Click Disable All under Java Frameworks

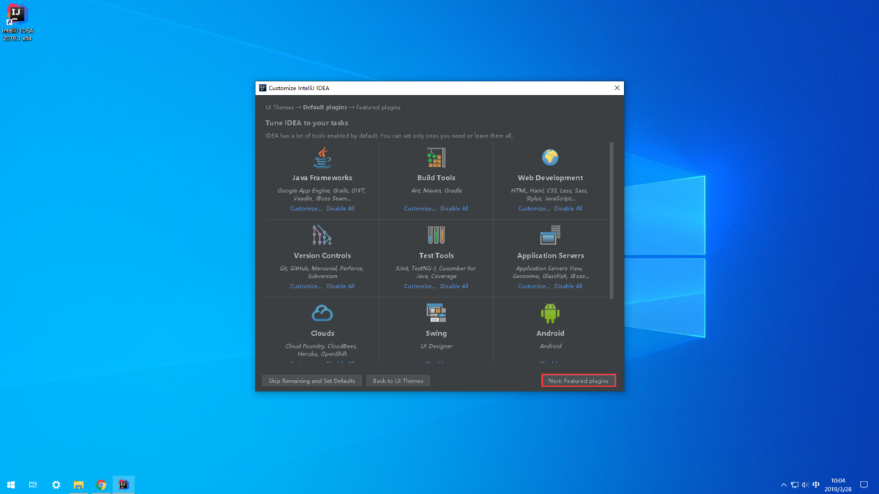[341, 209]
